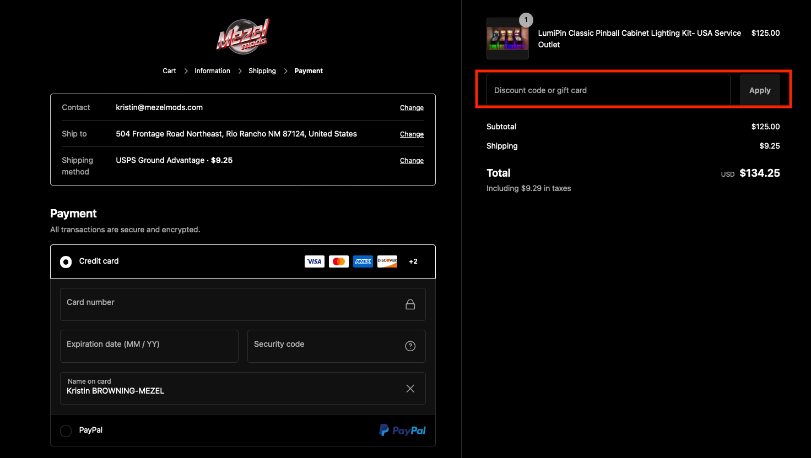Viewport: 811px width, 458px height.
Task: Change the Ship to address
Action: click(x=412, y=134)
